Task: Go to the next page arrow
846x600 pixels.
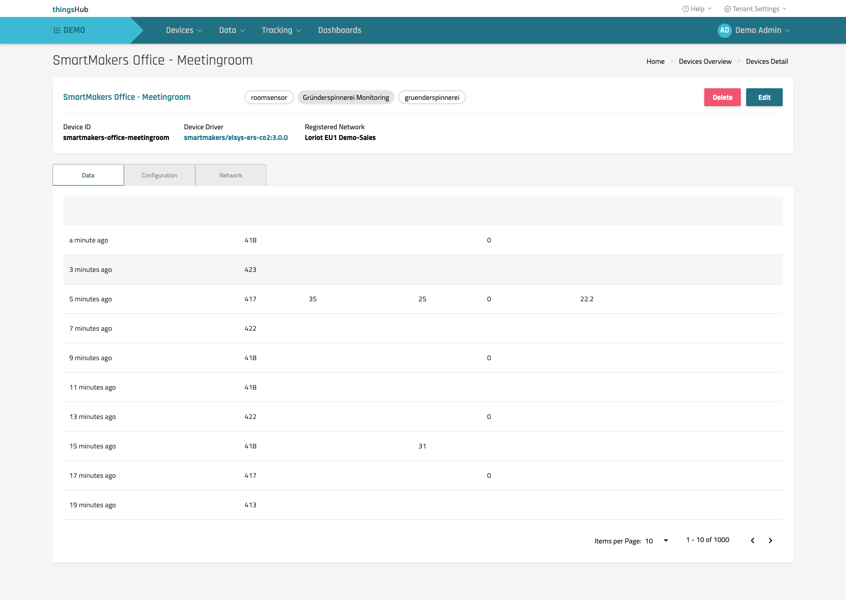Action: pos(770,540)
